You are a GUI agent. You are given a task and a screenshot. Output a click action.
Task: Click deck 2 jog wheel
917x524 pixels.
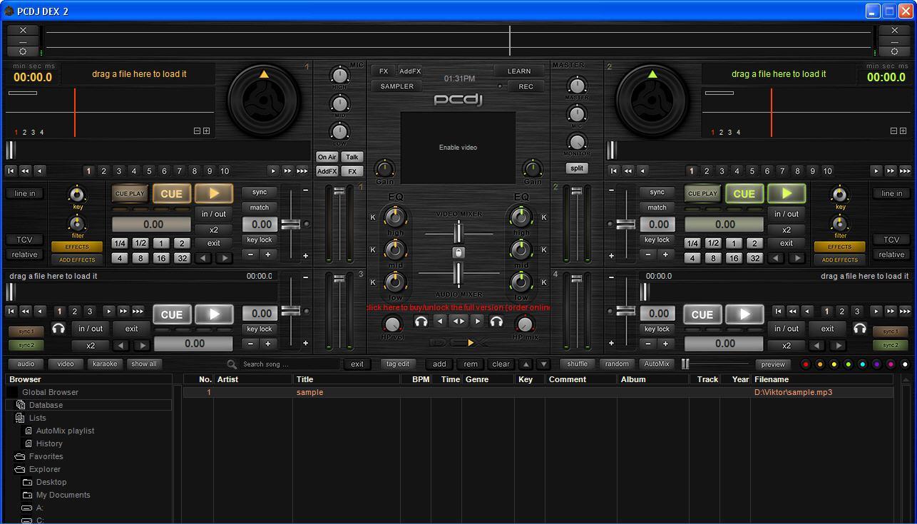point(652,101)
